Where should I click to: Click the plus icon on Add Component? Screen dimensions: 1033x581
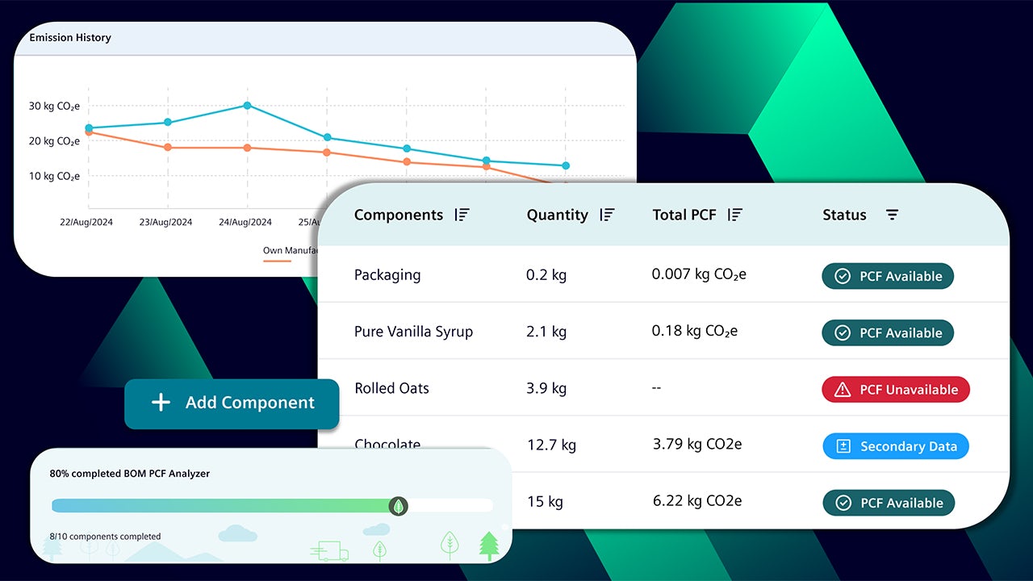pyautogui.click(x=161, y=403)
